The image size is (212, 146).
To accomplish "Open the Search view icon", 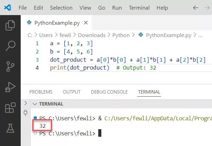I will [x=10, y=45].
